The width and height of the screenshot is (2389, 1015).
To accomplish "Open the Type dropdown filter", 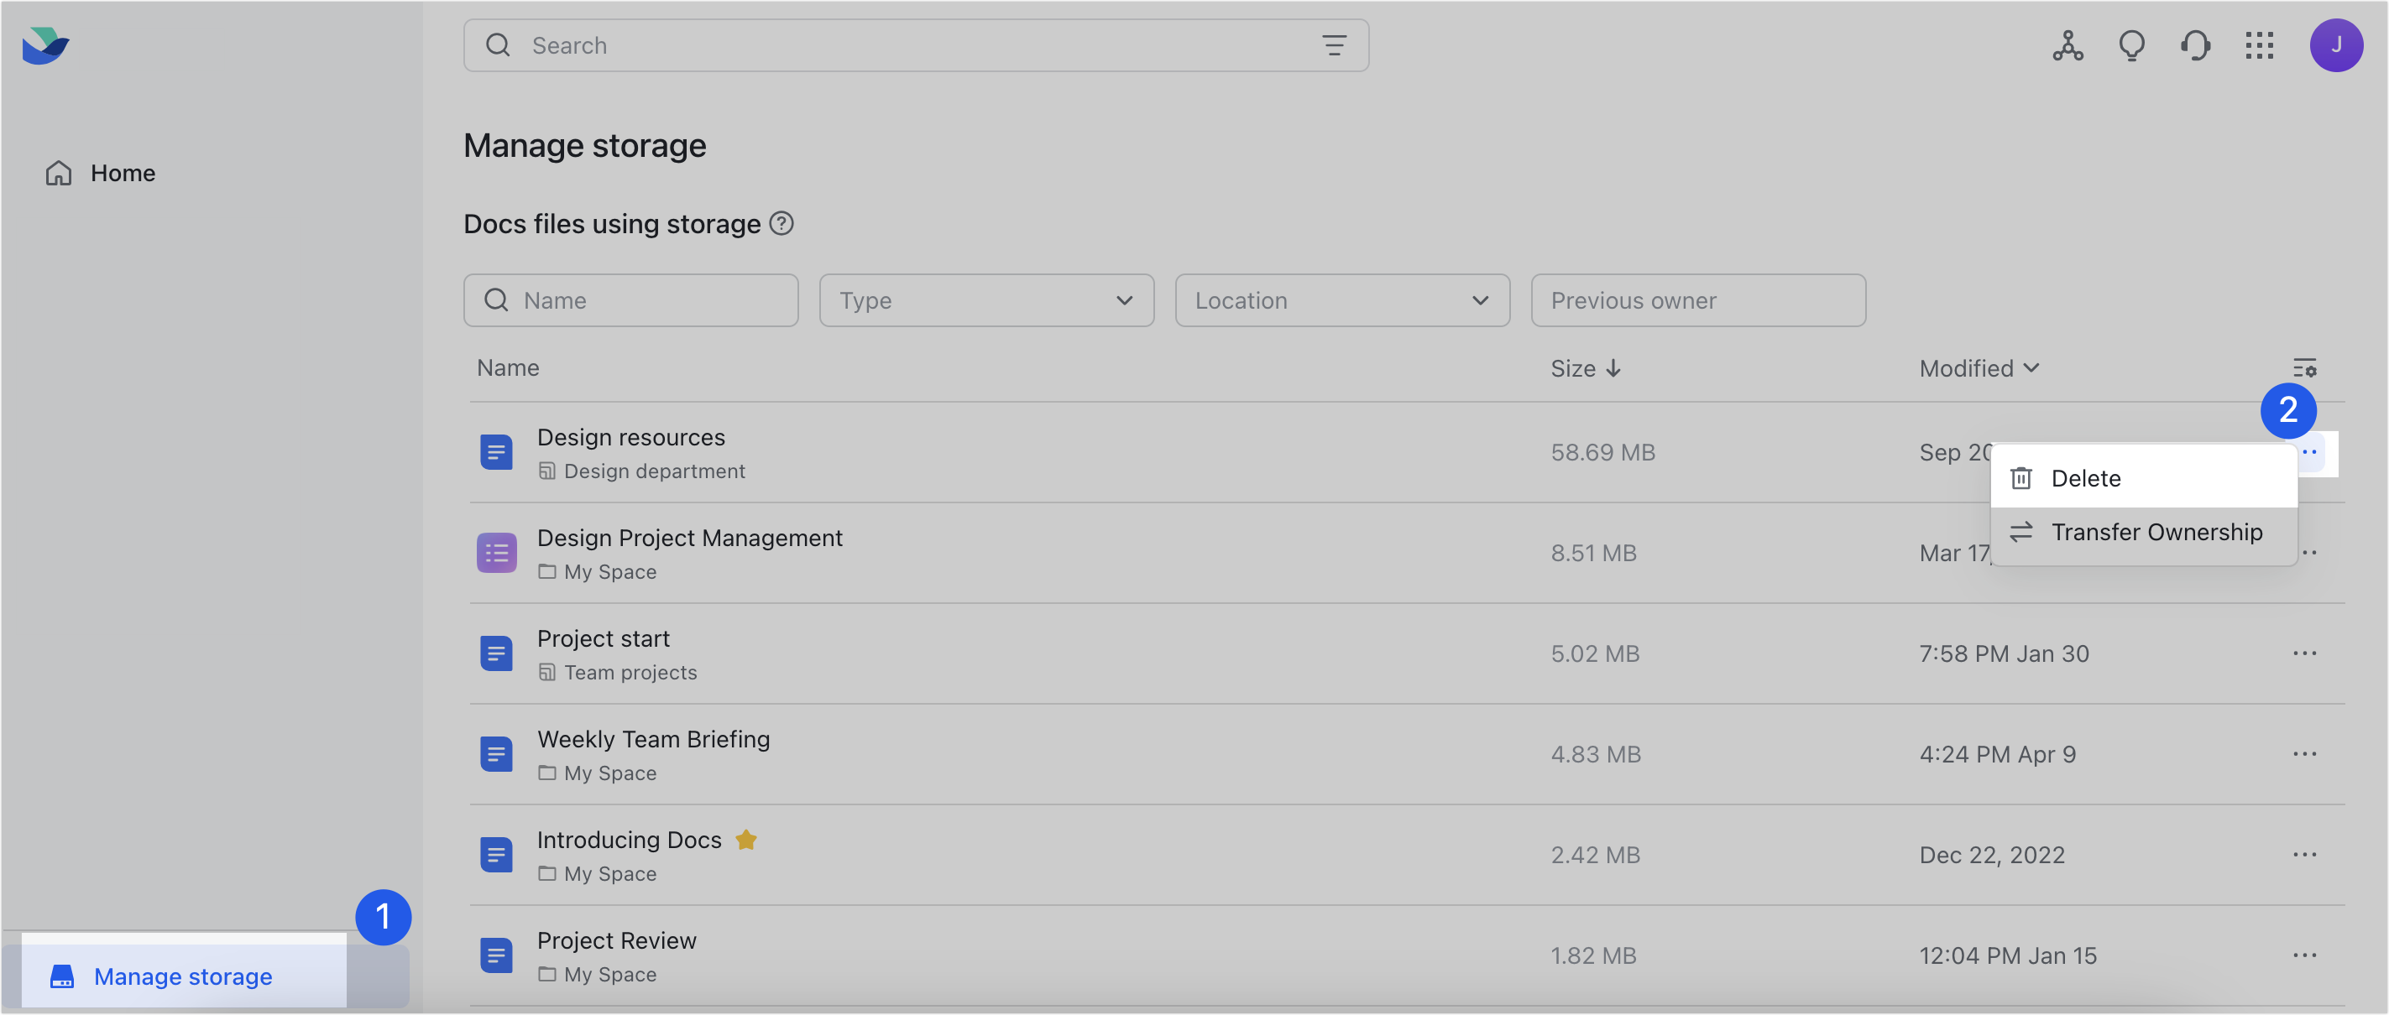I will click(x=985, y=300).
